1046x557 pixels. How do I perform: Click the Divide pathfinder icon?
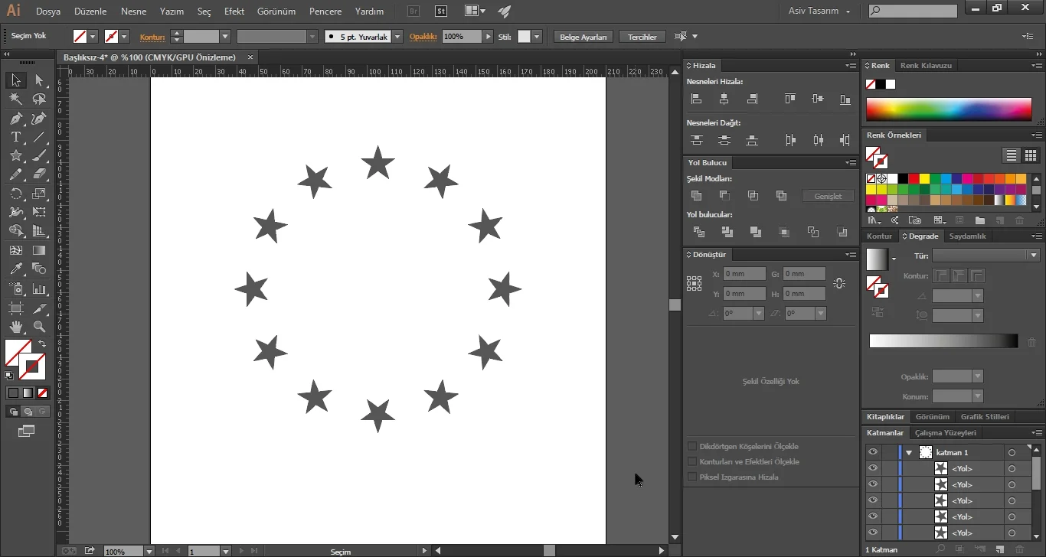click(x=698, y=232)
